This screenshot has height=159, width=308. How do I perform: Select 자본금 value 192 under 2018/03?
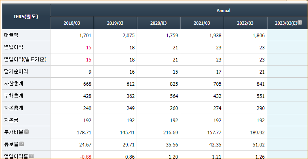(x=87, y=121)
